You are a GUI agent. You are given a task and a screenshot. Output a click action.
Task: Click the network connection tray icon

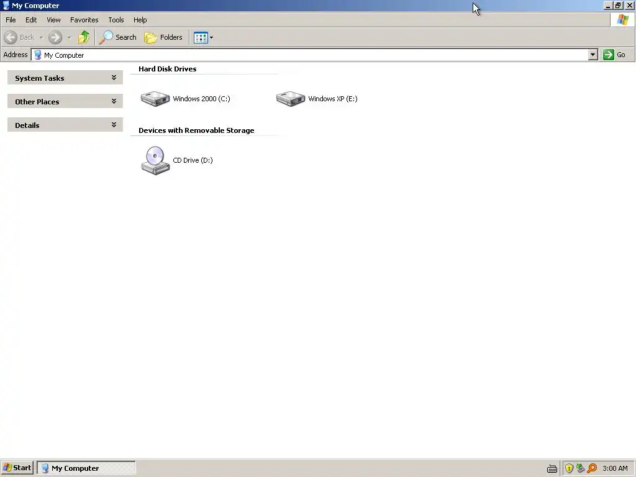click(x=581, y=468)
